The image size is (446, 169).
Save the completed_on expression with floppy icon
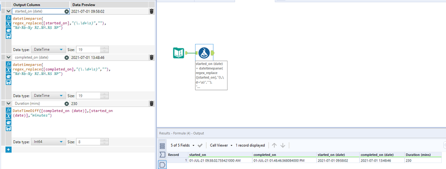(8, 82)
